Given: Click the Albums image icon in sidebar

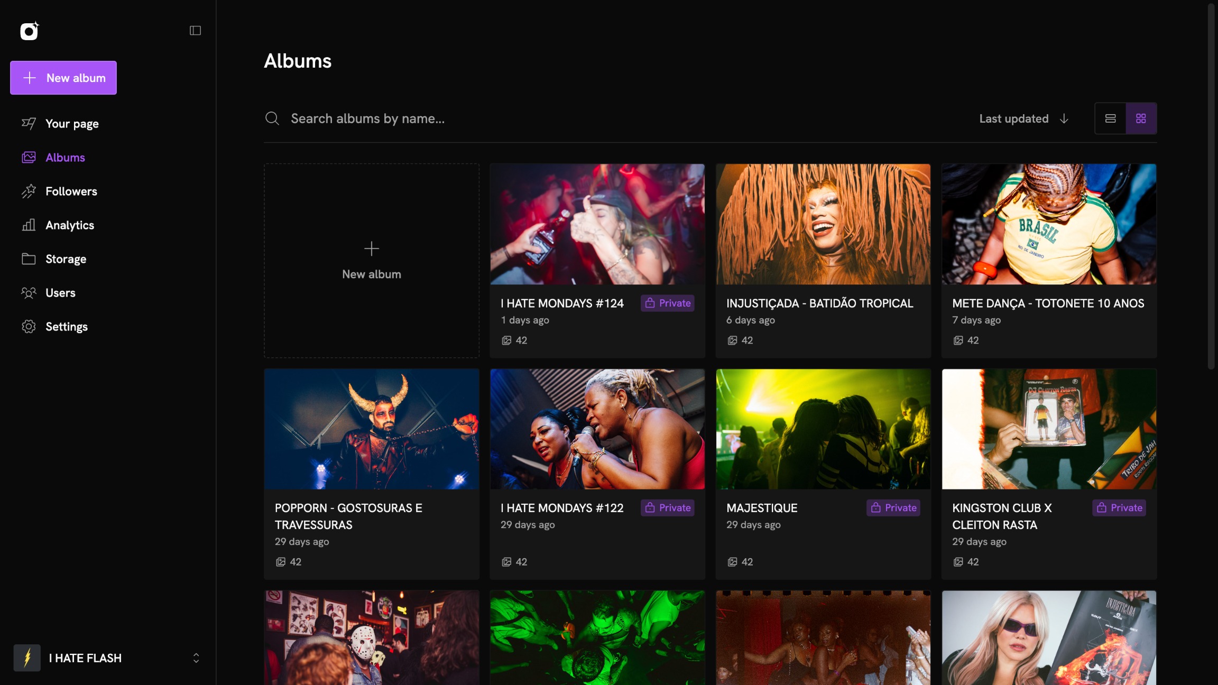Looking at the screenshot, I should (29, 158).
